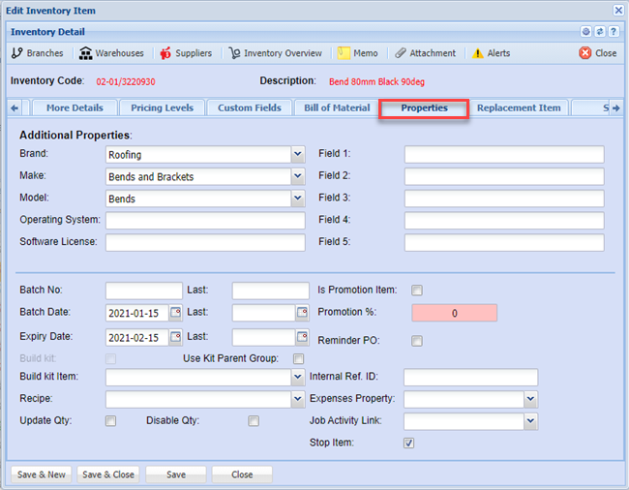The height and width of the screenshot is (490, 629).
Task: Toggle the Stop Item checkbox
Action: [x=408, y=444]
